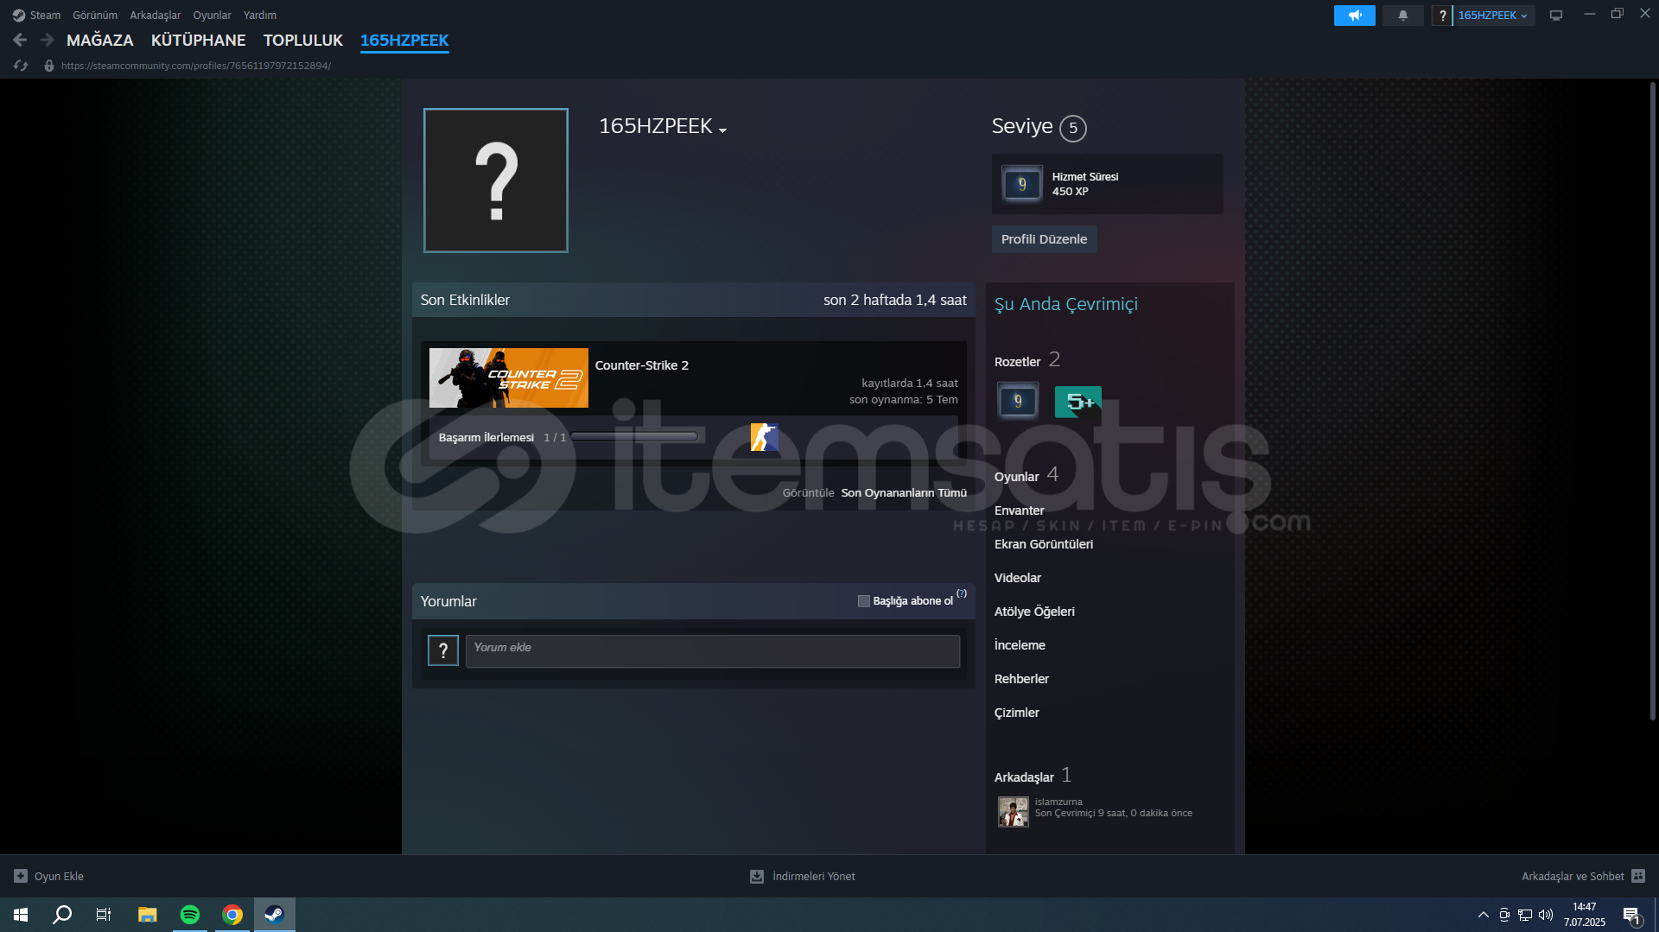Open the Oyunlar games list link
This screenshot has width=1659, height=932.
pyautogui.click(x=1017, y=477)
